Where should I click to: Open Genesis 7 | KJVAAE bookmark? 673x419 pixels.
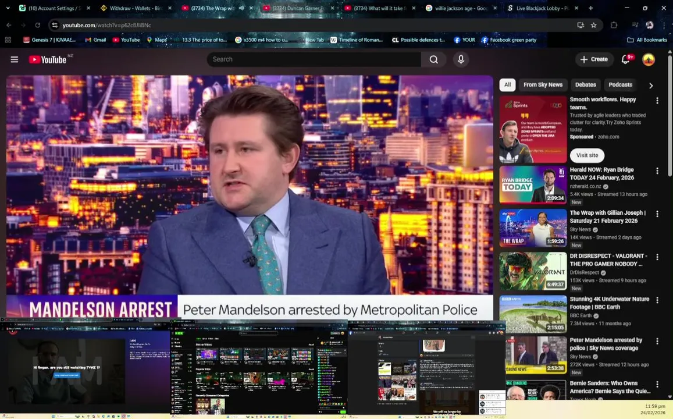(x=49, y=40)
